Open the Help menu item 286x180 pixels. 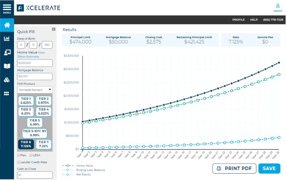click(x=254, y=20)
